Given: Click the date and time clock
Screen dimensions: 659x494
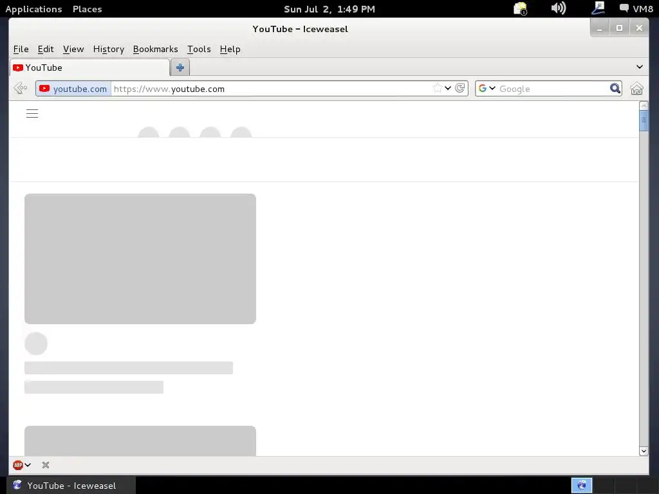Looking at the screenshot, I should point(329,9).
